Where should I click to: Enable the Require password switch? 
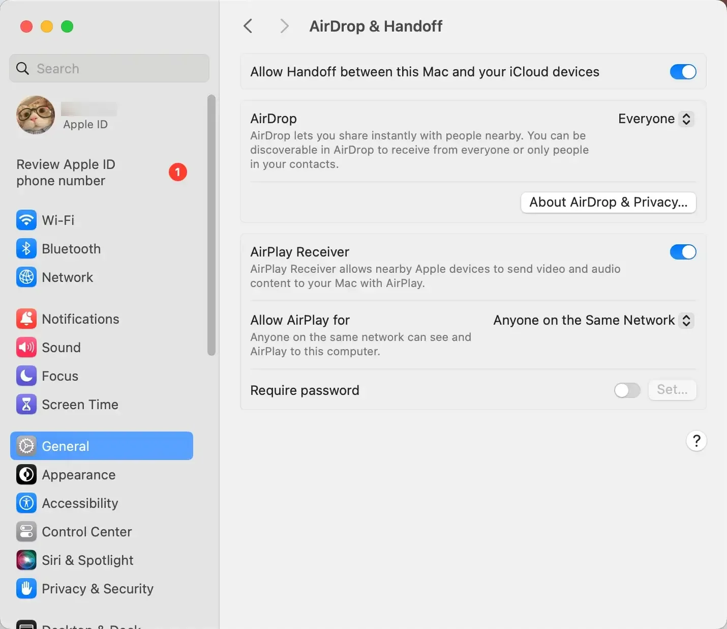(x=627, y=390)
